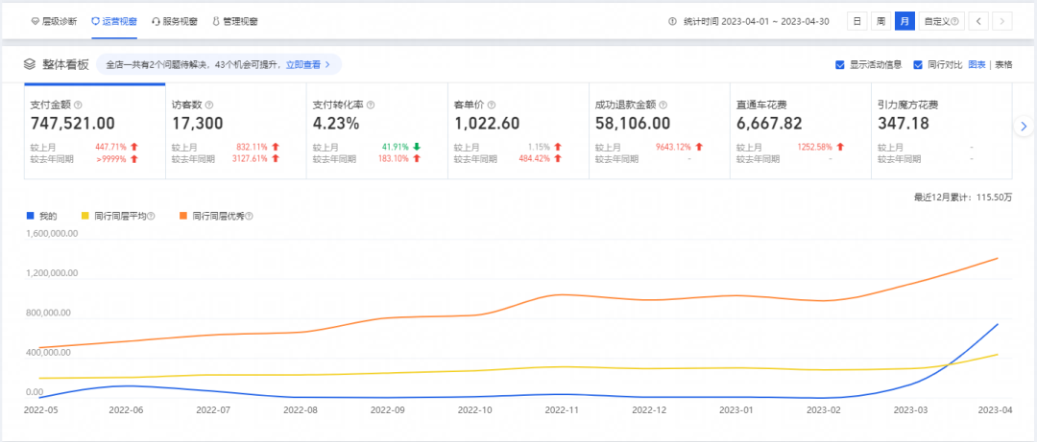Screen dimensions: 1037x442
Task: Click the help icon next to 支付金额
Action: point(79,105)
